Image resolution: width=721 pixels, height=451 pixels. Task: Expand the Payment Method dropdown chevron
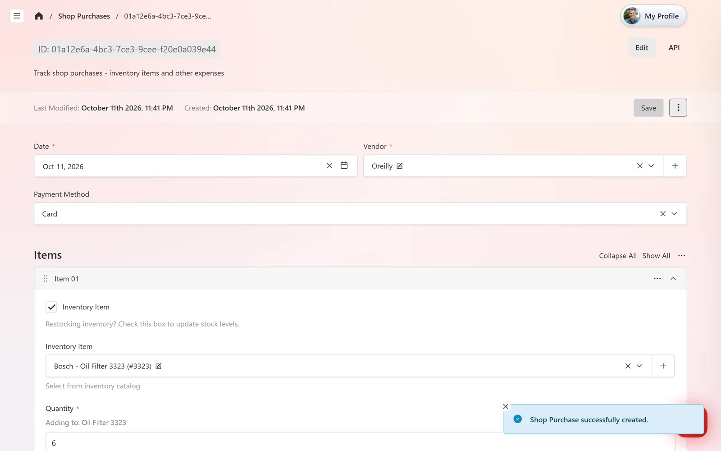point(675,214)
